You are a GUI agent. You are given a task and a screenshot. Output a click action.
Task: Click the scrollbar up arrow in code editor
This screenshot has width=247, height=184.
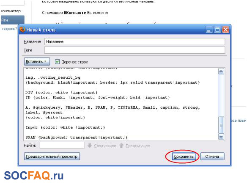tap(221, 71)
